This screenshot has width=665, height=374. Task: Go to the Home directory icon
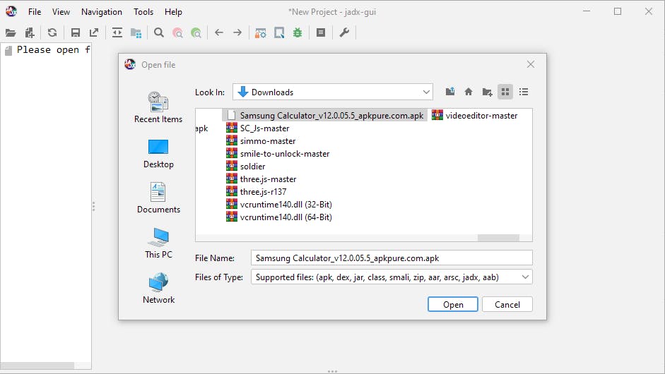(x=468, y=92)
